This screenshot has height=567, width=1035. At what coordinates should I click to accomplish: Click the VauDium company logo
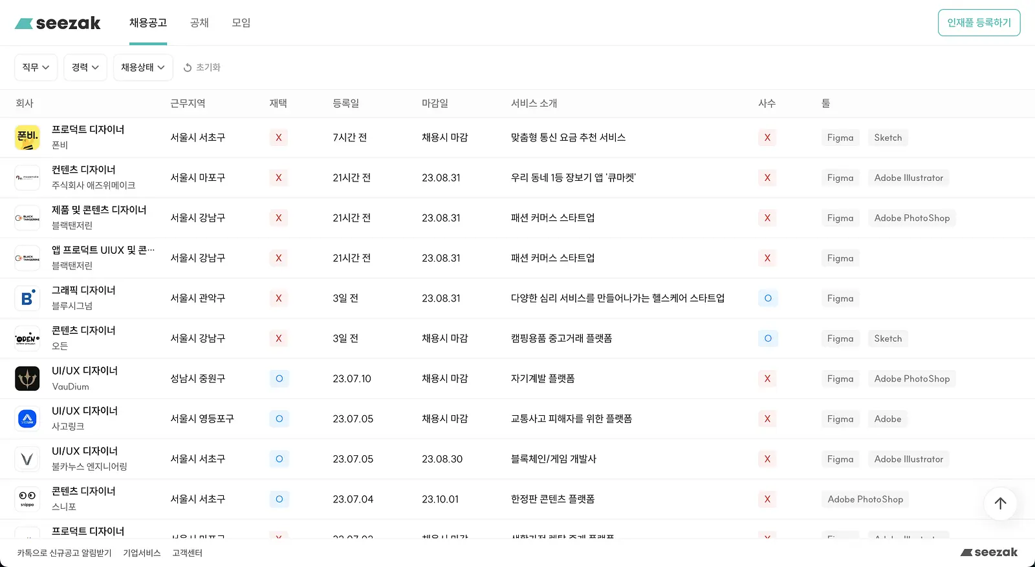pyautogui.click(x=27, y=378)
